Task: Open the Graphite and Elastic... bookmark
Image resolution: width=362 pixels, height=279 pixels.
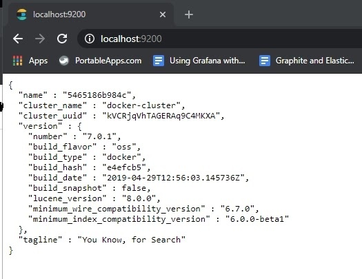Action: pyautogui.click(x=314, y=61)
